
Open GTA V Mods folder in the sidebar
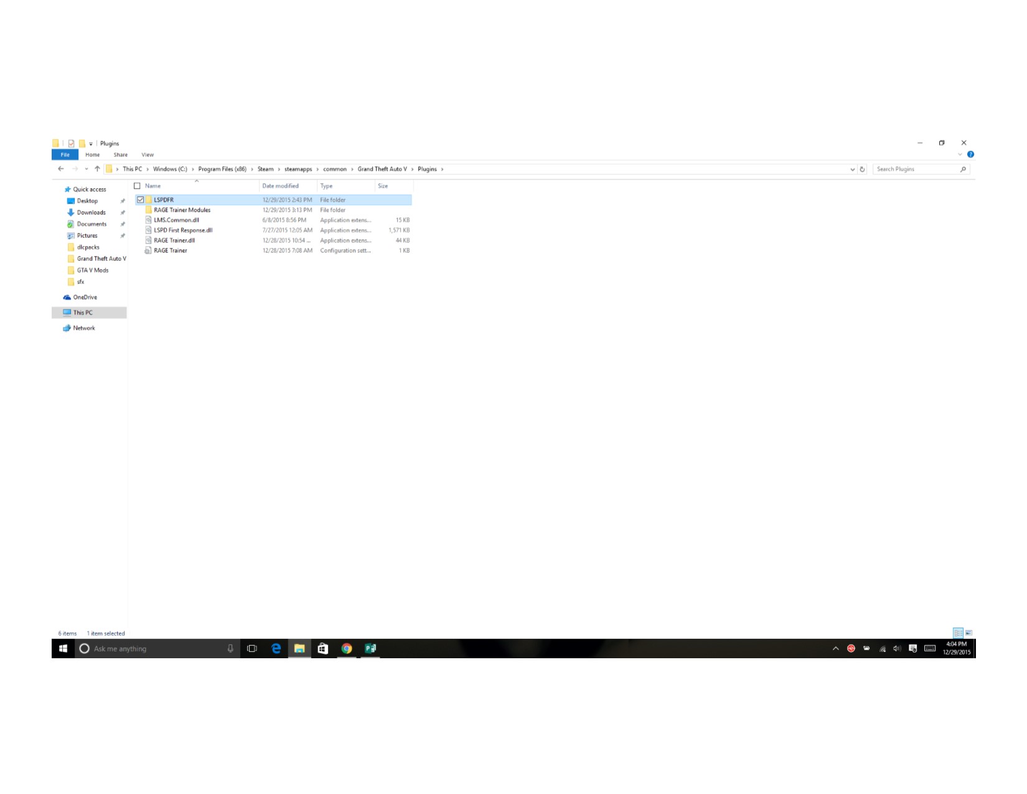(93, 270)
